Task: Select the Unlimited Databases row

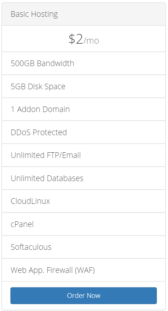Action: pos(83,178)
